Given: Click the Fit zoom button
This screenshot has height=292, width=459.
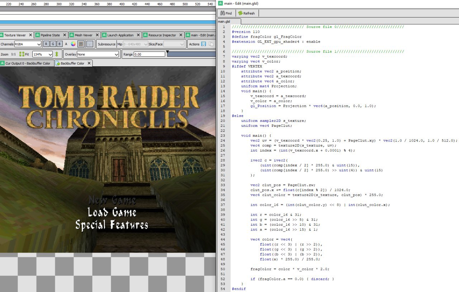Looking at the screenshot, I should point(24,54).
